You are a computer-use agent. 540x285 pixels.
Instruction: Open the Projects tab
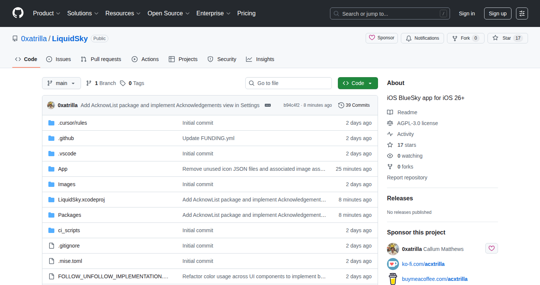coord(183,59)
